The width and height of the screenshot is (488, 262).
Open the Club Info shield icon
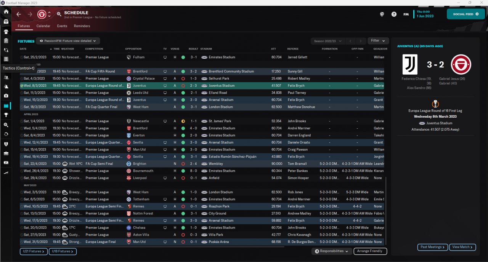pos(6,144)
